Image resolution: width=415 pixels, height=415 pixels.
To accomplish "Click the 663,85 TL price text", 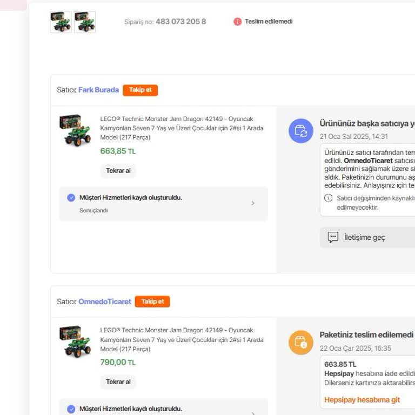I will (x=118, y=151).
